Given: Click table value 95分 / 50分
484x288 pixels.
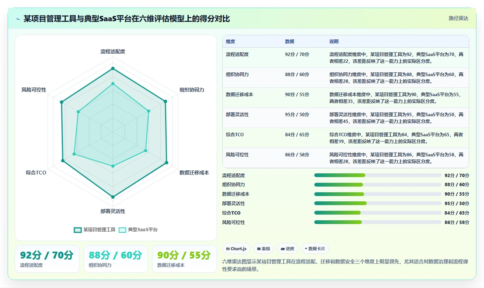Looking at the screenshot, I should coord(297,115).
